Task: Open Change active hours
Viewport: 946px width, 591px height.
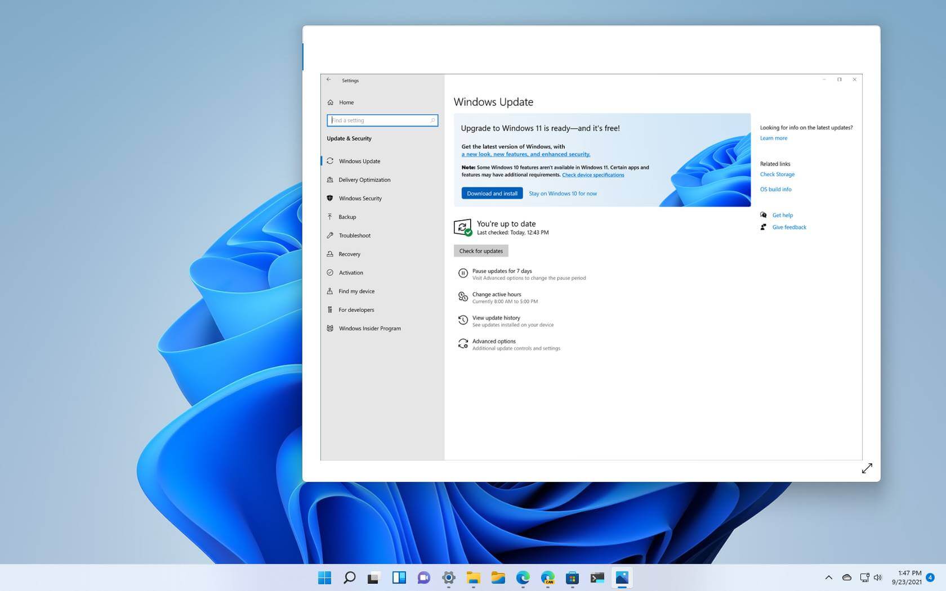Action: (x=497, y=294)
